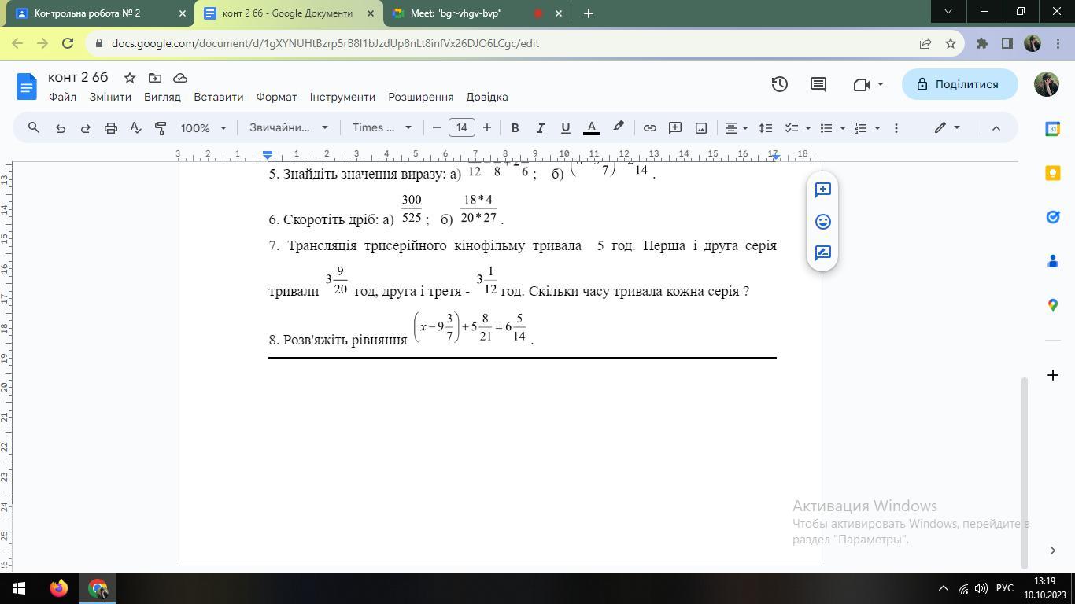Open the paragraph style dropdown Звичайни…
Screen dimensions: 1075x604
(288, 128)
